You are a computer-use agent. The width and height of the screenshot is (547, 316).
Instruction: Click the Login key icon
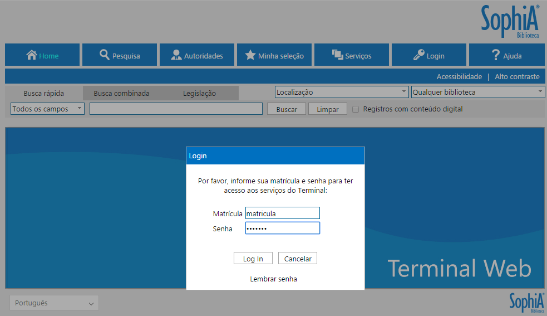tap(419, 55)
